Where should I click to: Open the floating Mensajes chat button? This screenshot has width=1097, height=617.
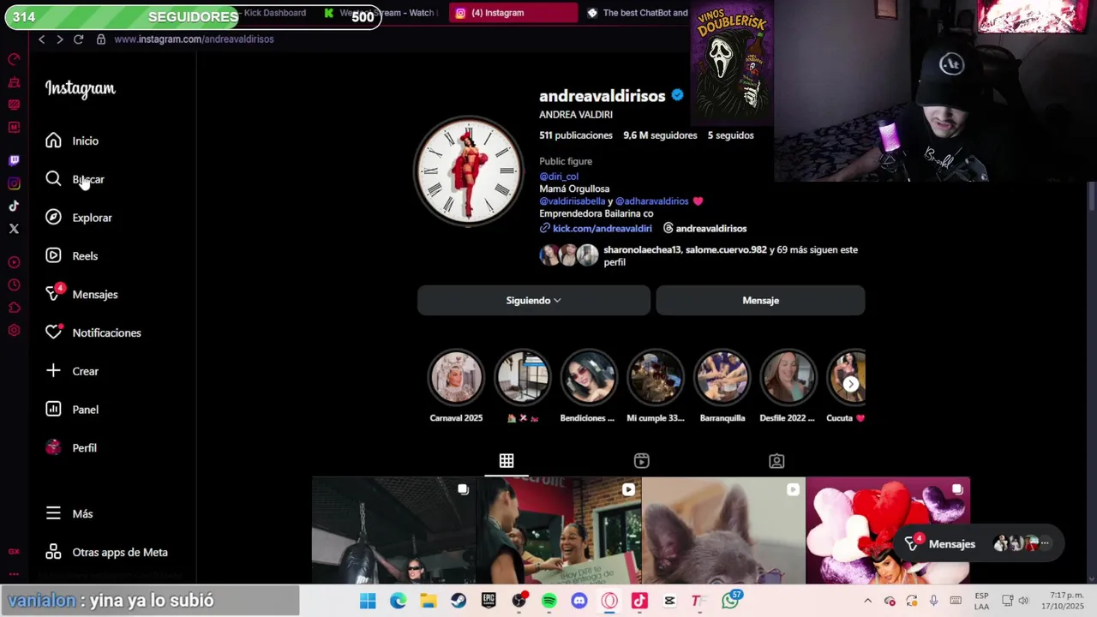[978, 544]
